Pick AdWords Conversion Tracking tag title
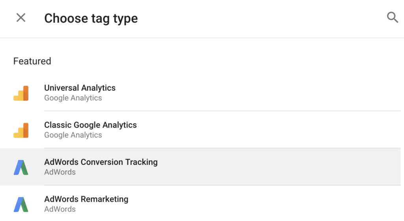404x221 pixels. coord(101,162)
